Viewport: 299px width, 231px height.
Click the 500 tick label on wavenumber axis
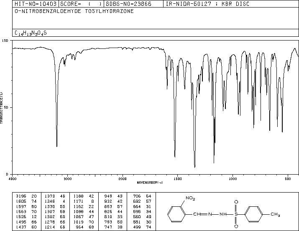[x=288, y=179]
